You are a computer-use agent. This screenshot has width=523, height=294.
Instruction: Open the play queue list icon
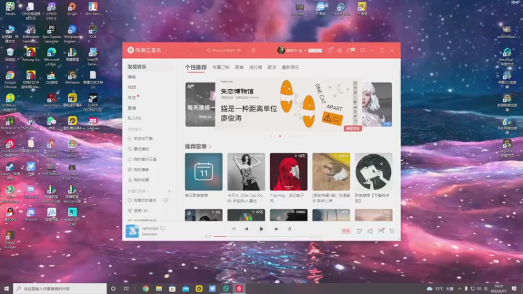point(392,231)
